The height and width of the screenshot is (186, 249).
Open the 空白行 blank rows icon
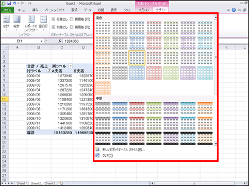point(43,23)
